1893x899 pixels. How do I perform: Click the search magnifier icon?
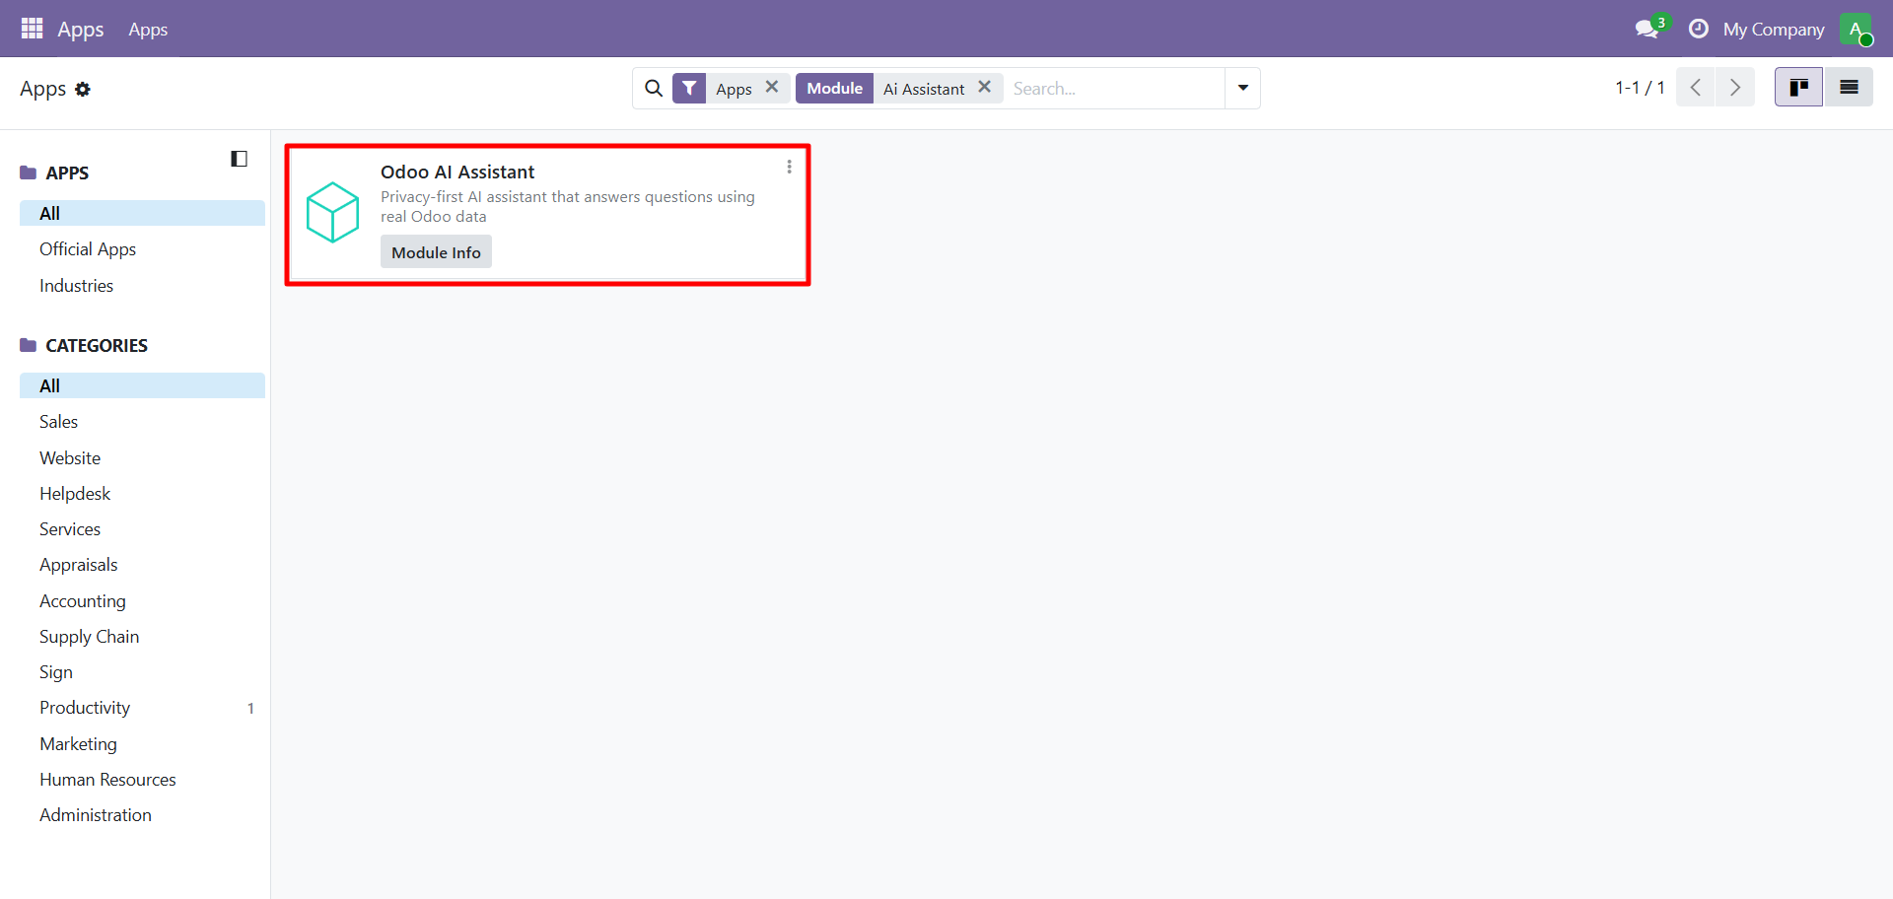click(x=653, y=89)
